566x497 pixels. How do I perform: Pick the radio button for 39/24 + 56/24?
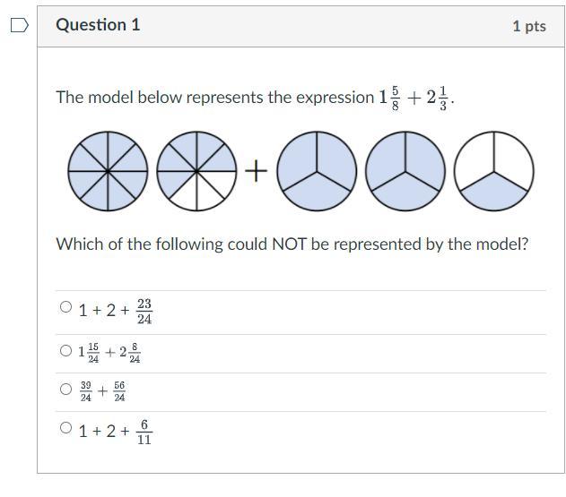coord(65,390)
